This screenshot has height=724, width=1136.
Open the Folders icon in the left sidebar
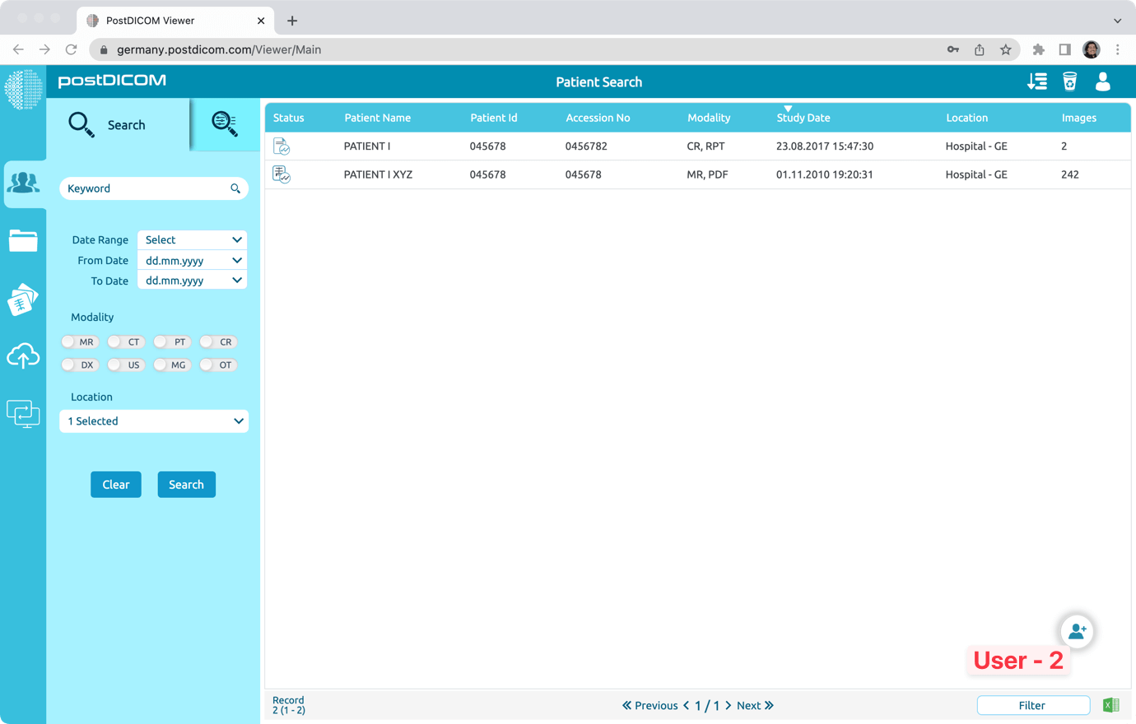pos(24,241)
